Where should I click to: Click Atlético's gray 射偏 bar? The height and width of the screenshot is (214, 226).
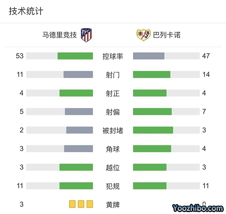tap(79, 111)
